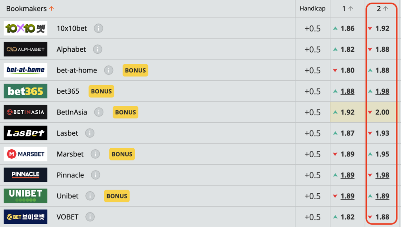Select BetInAsia highlighted 1.92 odds

click(x=347, y=112)
